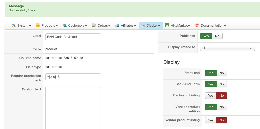
Task: Set Vendor product edition to No
Action: coord(222,107)
